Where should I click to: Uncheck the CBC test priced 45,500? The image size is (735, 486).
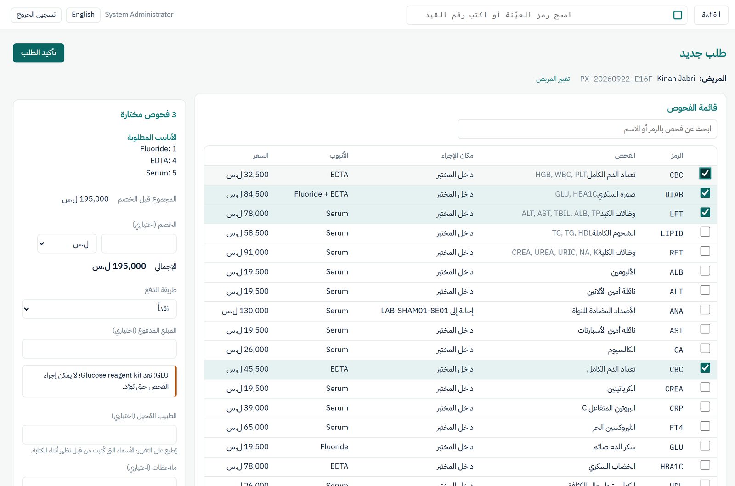click(x=705, y=368)
